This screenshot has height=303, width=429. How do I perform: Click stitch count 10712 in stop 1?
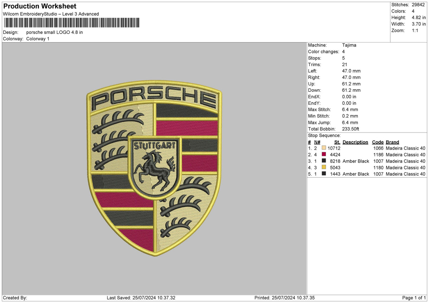(x=334, y=148)
